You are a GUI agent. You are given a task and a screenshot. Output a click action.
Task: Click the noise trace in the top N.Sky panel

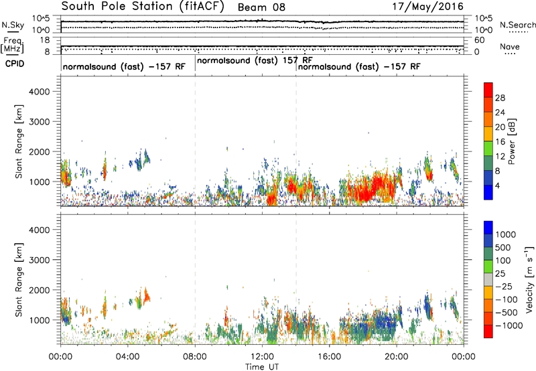[x=262, y=21]
